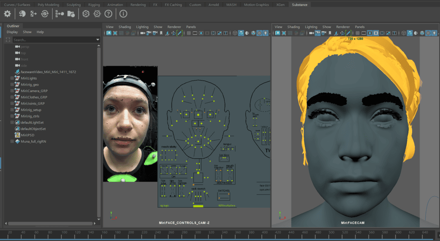Switch to the Animation shelf tab
The width and height of the screenshot is (440, 241).
(115, 5)
